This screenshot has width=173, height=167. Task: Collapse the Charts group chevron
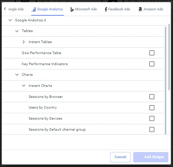17,75
